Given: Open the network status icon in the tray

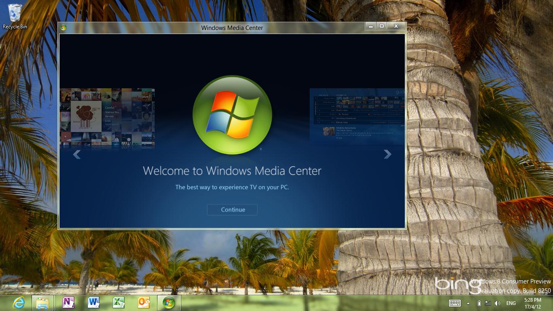Looking at the screenshot, I should point(488,303).
